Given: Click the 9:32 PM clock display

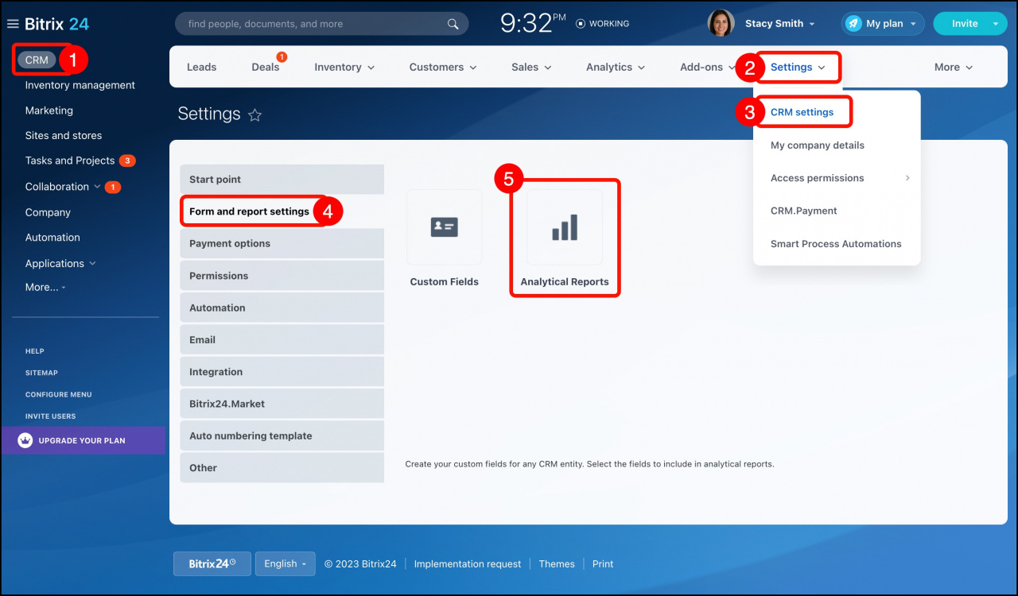Looking at the screenshot, I should coord(532,23).
